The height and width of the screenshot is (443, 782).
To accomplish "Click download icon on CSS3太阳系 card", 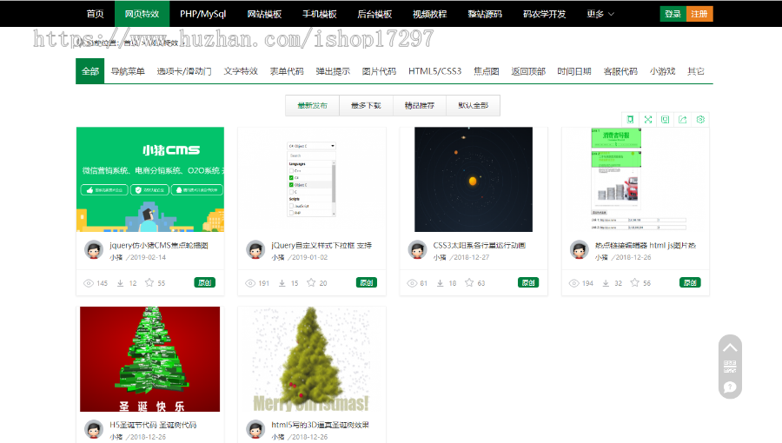I will (x=441, y=283).
